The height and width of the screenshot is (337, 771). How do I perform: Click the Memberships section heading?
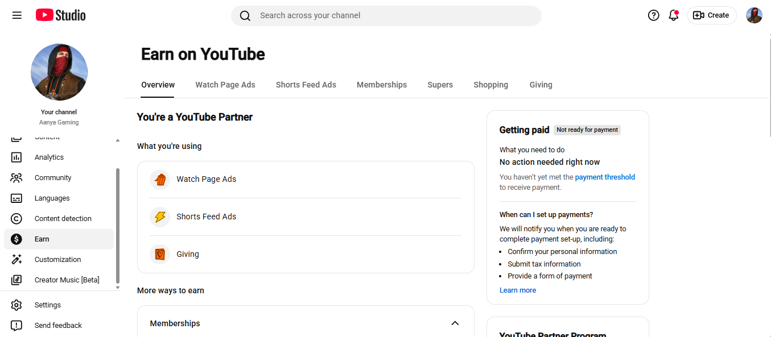click(175, 323)
